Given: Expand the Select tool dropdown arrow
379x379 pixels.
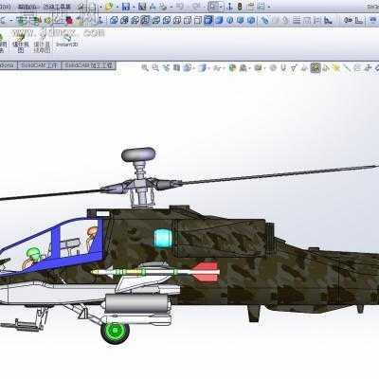Looking at the screenshot, I should pyautogui.click(x=221, y=7).
